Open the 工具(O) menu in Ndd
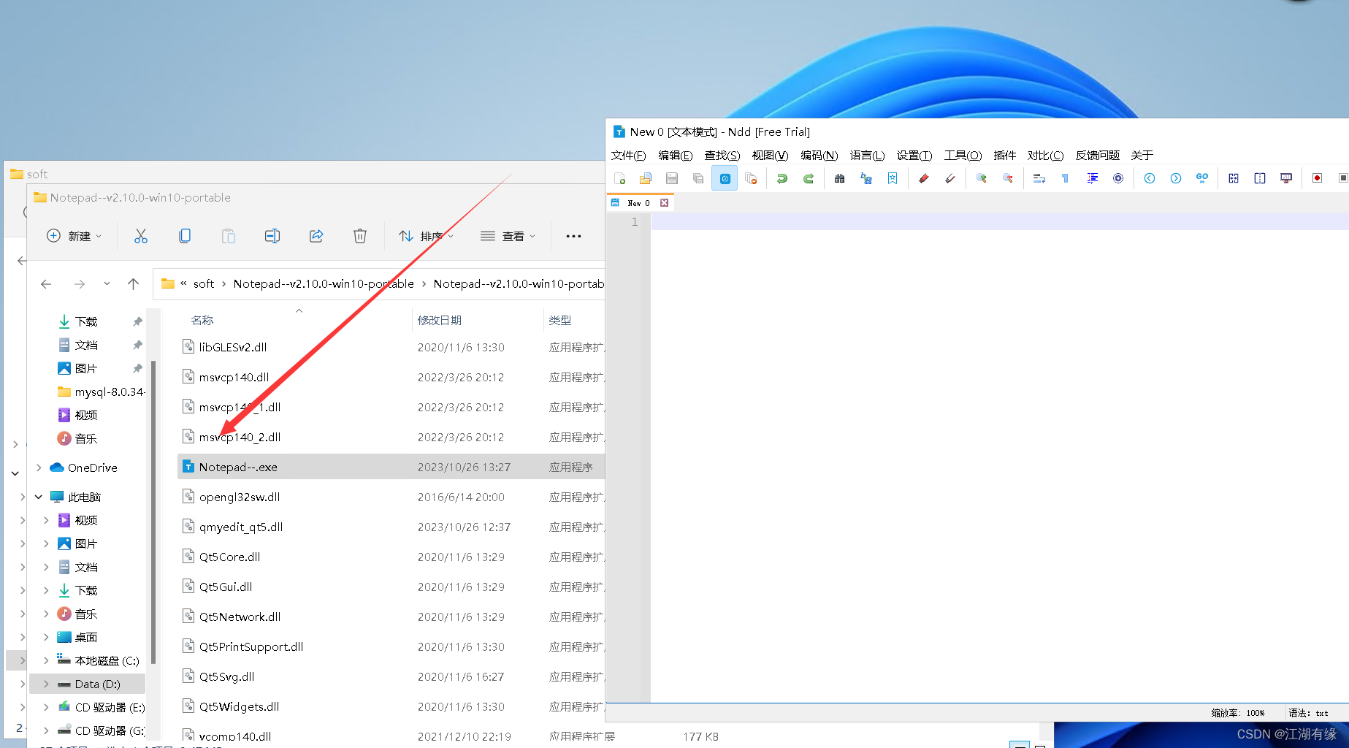 [x=963, y=155]
